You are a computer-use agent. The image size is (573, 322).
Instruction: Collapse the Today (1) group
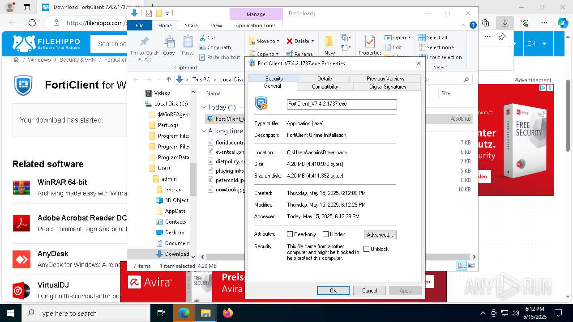click(204, 107)
